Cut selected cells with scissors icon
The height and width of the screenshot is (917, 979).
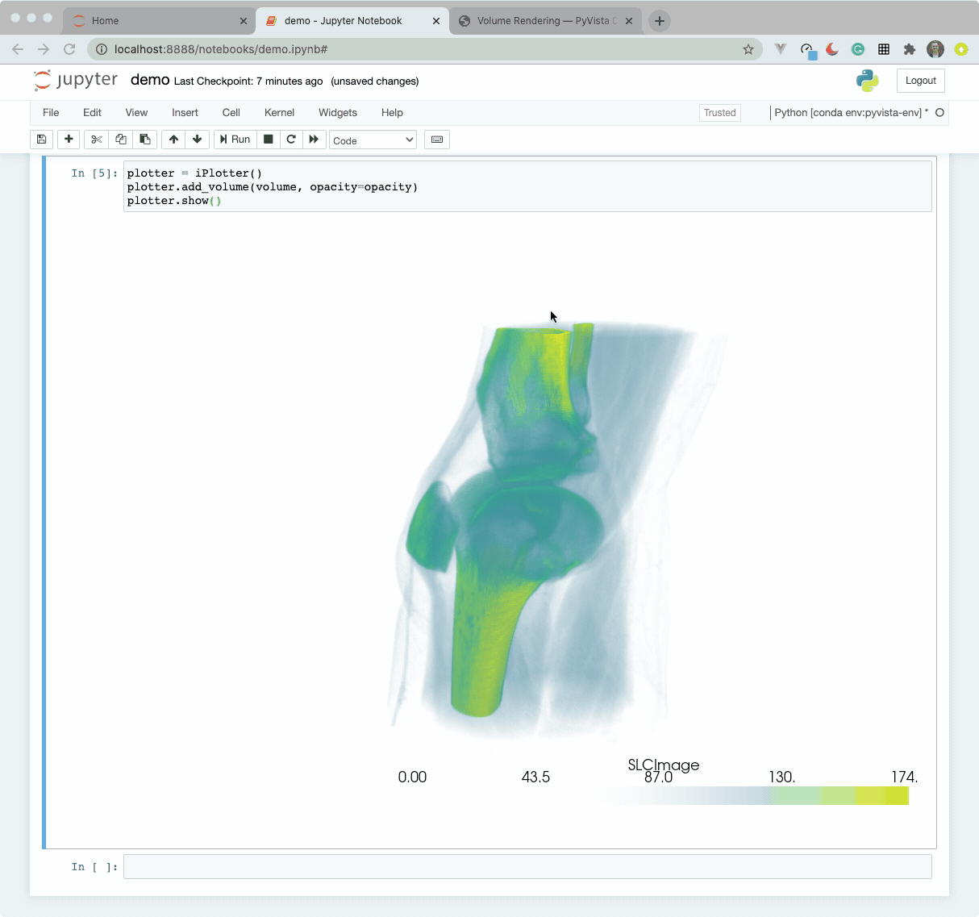pyautogui.click(x=97, y=140)
